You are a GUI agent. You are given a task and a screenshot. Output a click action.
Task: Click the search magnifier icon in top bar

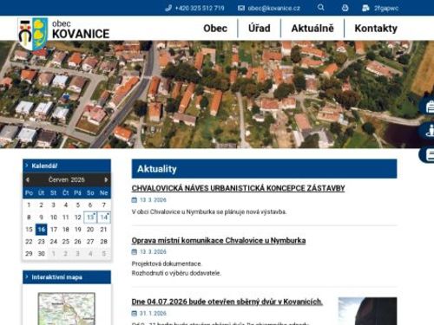click(x=320, y=8)
